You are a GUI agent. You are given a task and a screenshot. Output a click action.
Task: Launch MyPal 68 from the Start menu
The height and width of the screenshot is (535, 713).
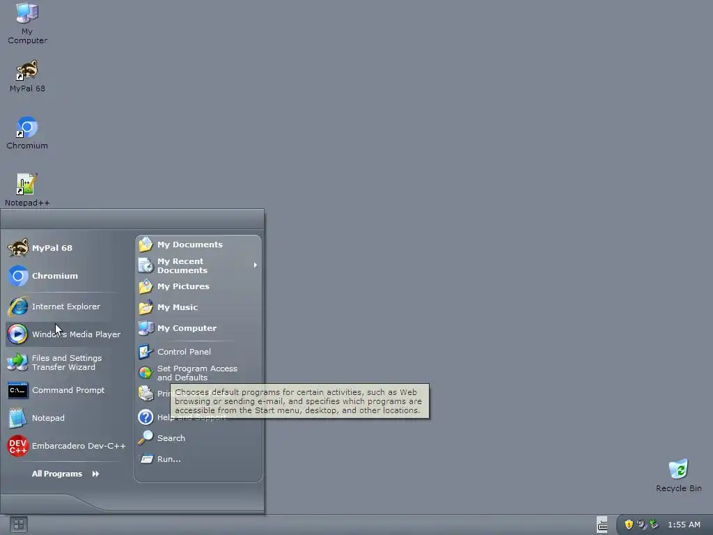(63, 248)
